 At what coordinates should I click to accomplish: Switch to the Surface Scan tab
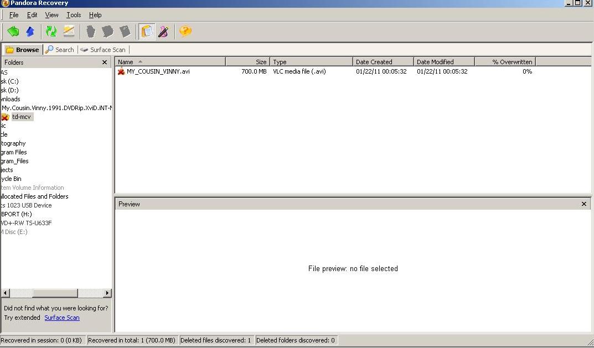click(103, 50)
